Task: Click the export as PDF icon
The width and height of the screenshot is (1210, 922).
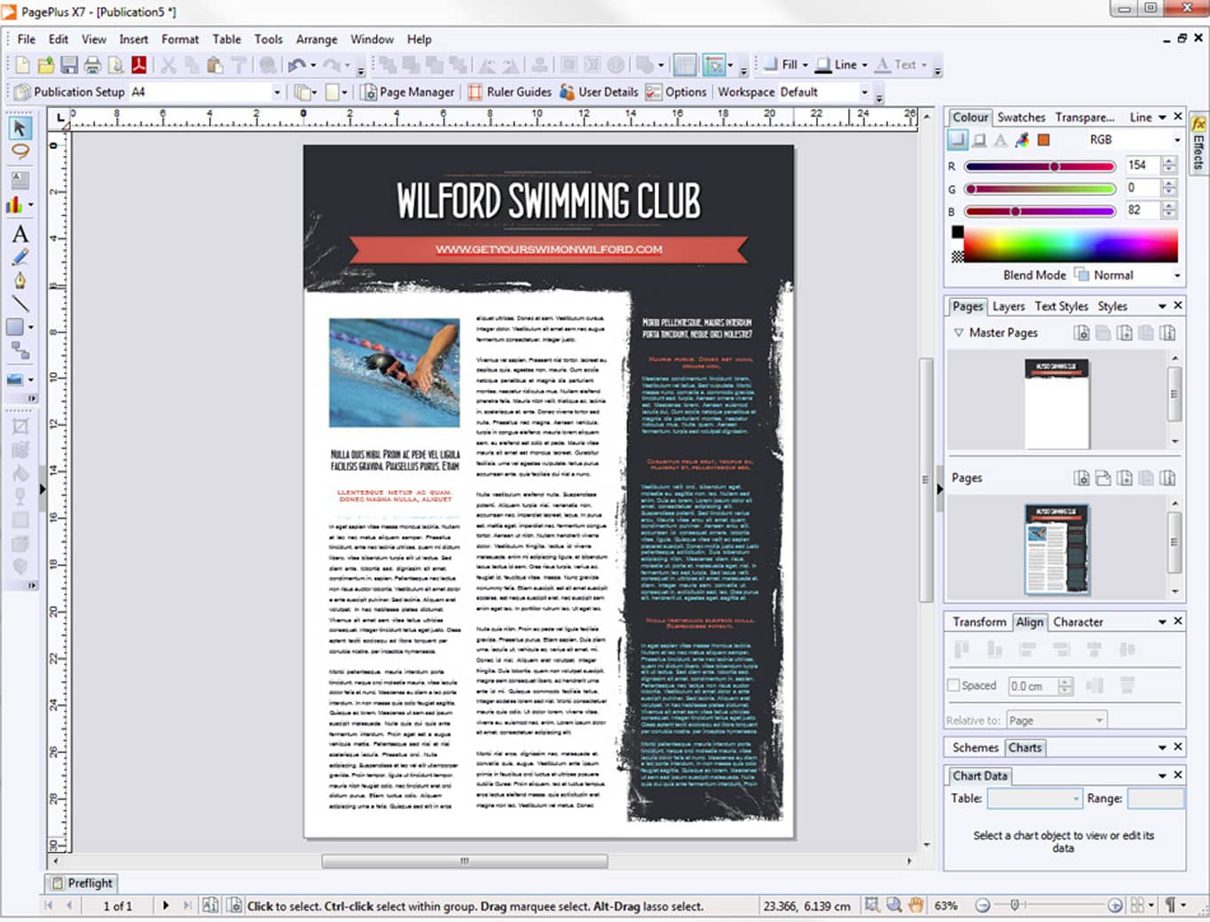Action: [x=139, y=65]
